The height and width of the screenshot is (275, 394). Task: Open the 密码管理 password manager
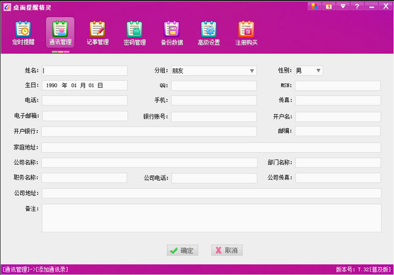135,33
